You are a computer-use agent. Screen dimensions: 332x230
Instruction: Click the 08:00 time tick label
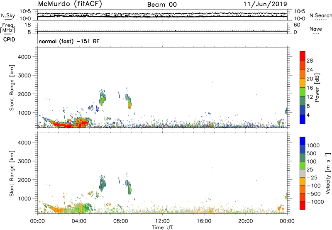coord(120,221)
